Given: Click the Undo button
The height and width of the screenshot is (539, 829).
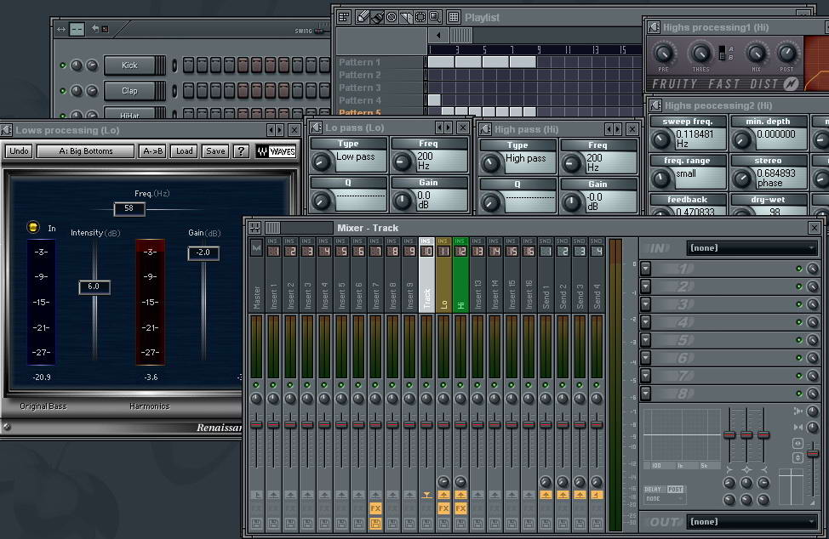Looking at the screenshot, I should (x=20, y=151).
